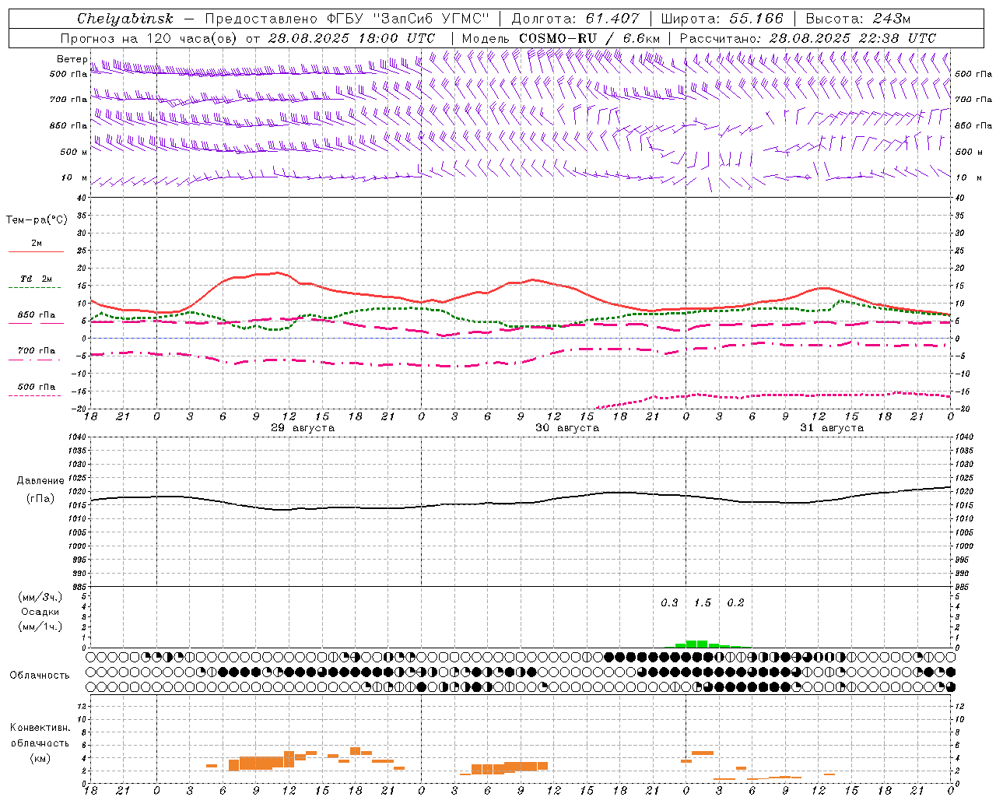The height and width of the screenshot is (797, 996).
Task: Click the computed time Рассчитано: 28.08.2025 22:38 UTC
Action: point(808,38)
